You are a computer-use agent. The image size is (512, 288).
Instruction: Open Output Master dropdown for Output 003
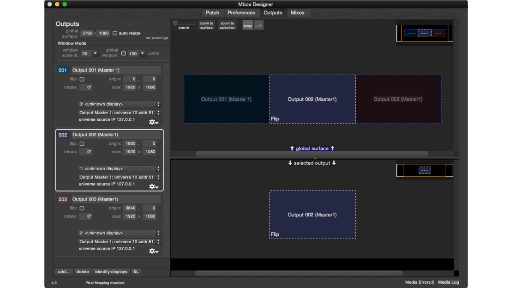[120, 242]
